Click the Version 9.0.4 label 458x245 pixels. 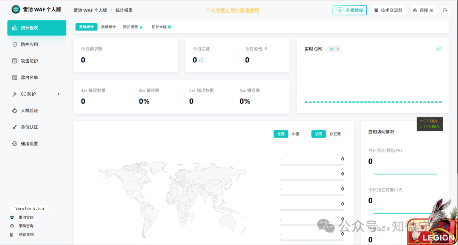[x=30, y=209]
